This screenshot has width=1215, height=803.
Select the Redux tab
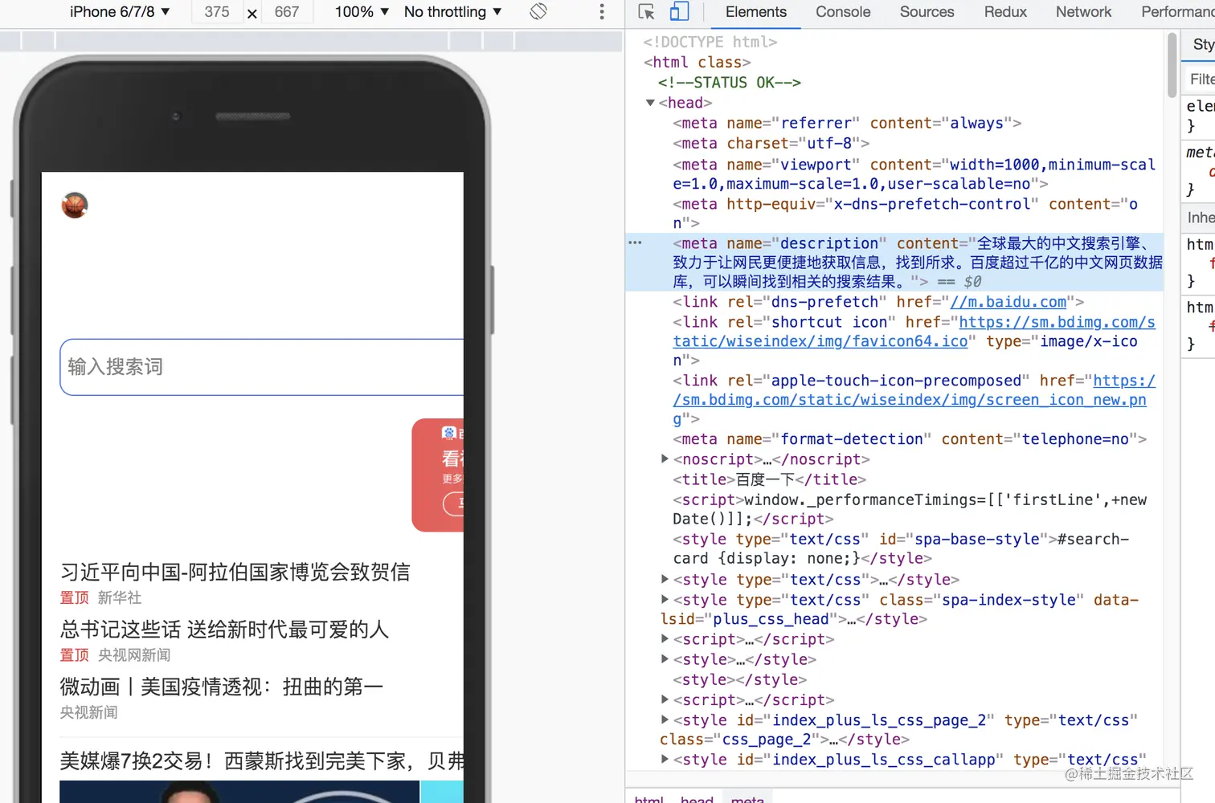click(x=1005, y=12)
